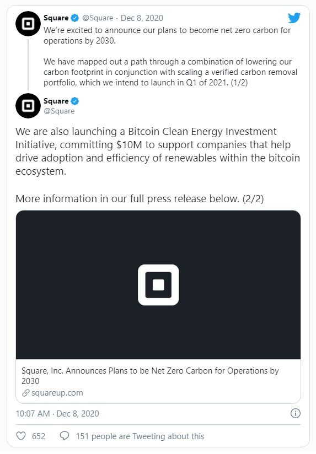This screenshot has width=316, height=454.
Task: Open first tweet text about net zero carbon
Action: pos(170,56)
